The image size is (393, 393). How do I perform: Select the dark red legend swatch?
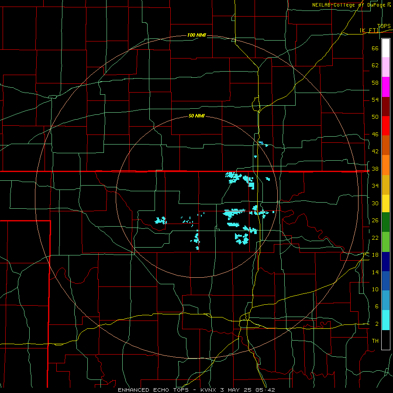(x=386, y=107)
